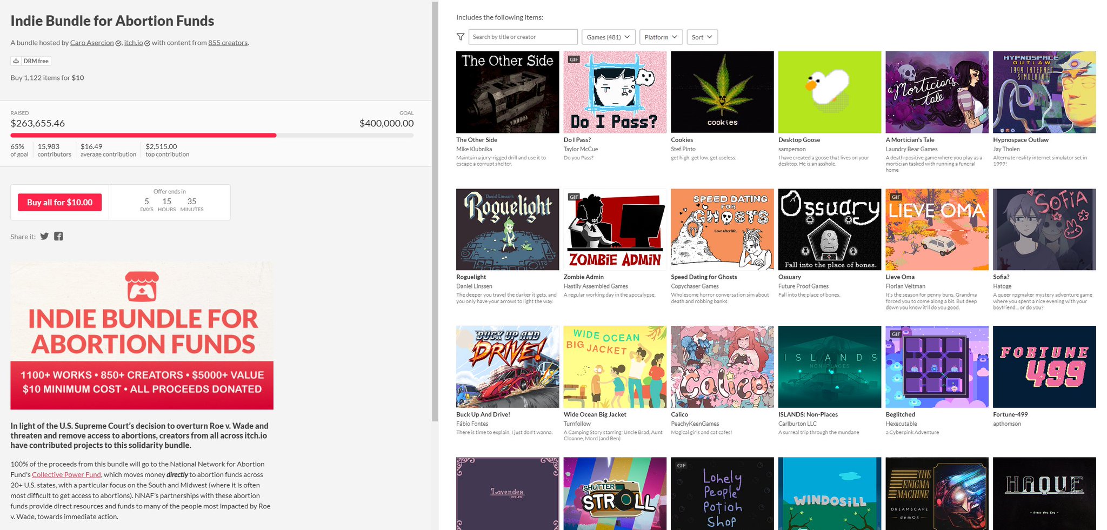Open Lieve Oma game thumbnail
This screenshot has height=530, width=1107.
click(x=937, y=230)
